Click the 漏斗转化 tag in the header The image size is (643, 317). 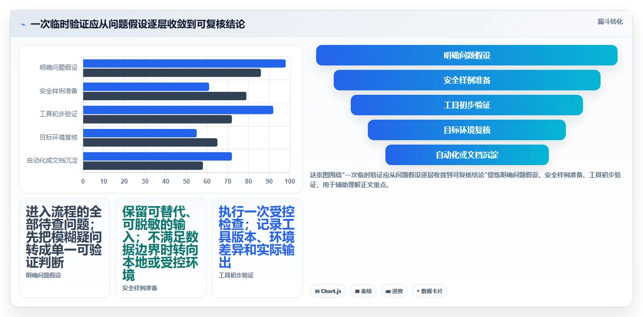610,22
